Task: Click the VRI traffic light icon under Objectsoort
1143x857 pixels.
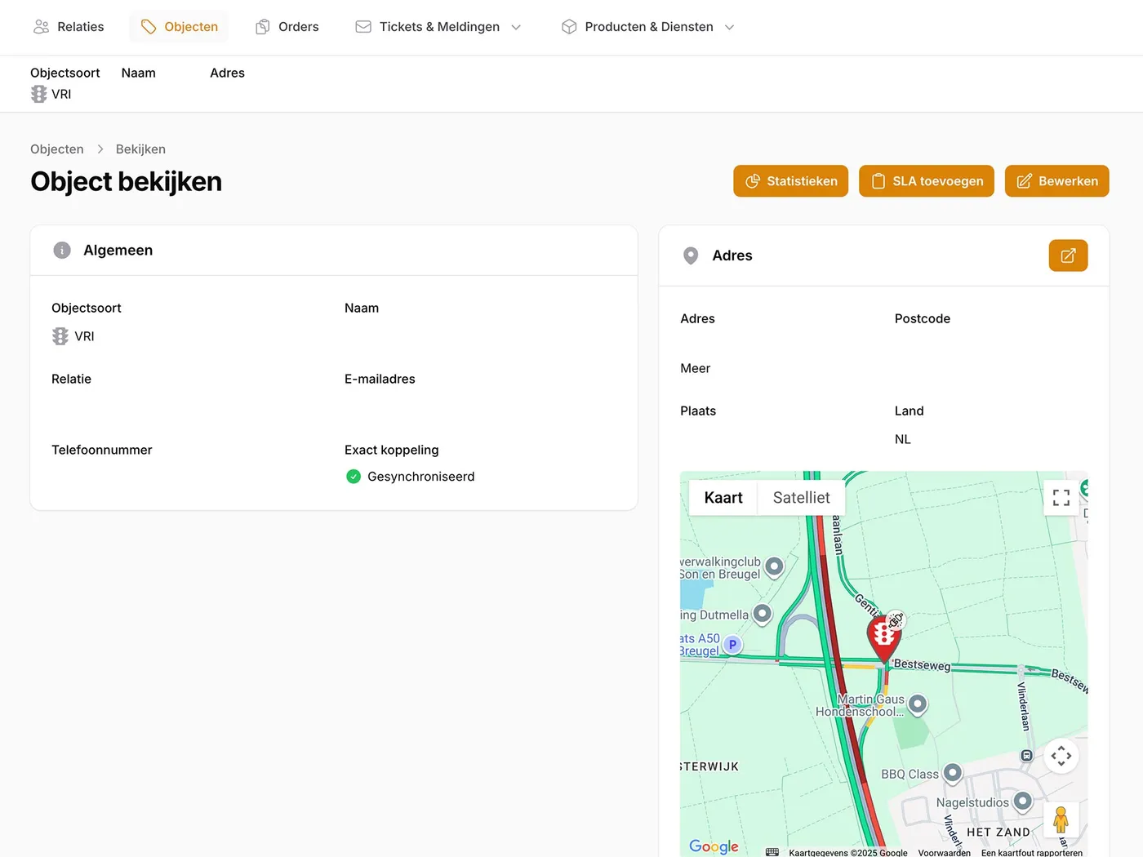Action: click(60, 336)
